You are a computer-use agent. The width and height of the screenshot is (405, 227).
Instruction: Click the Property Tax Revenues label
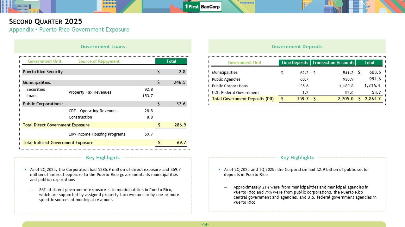[90, 92]
